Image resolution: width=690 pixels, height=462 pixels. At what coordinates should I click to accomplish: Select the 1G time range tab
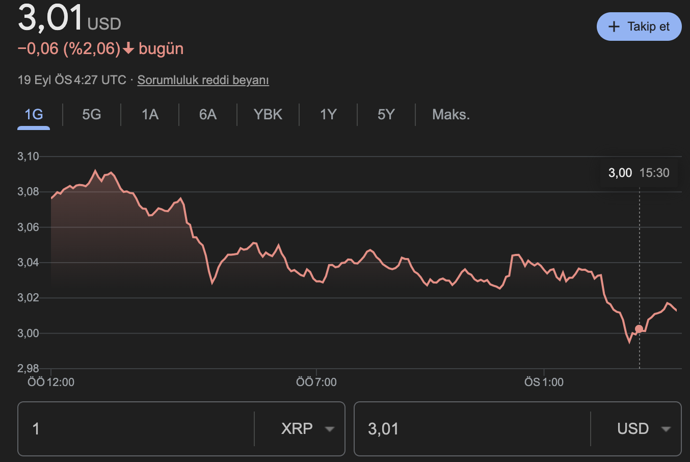[x=34, y=114]
